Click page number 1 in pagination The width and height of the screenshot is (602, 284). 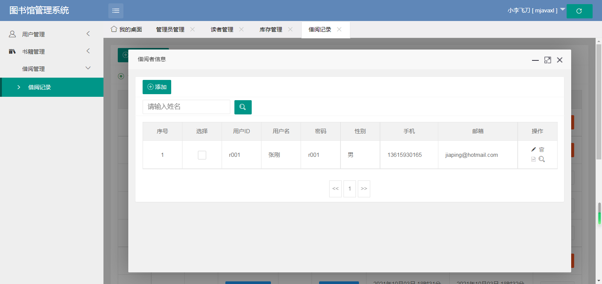(x=350, y=189)
